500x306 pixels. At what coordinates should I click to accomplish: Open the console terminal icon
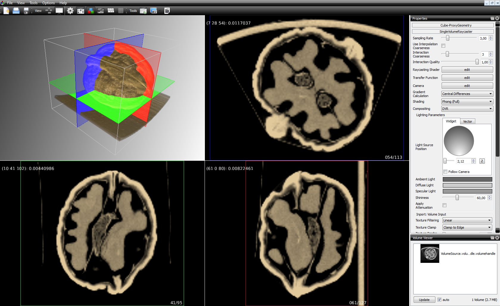coord(101,11)
